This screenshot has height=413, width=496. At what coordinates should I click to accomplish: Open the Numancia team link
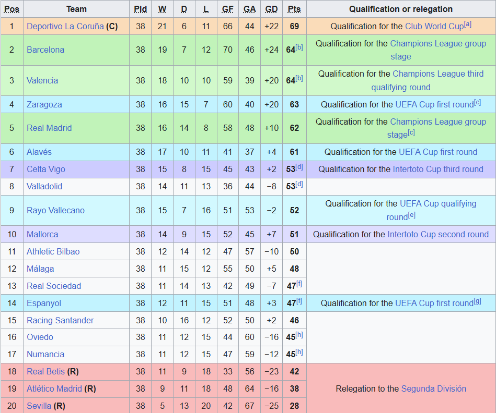[x=45, y=354]
